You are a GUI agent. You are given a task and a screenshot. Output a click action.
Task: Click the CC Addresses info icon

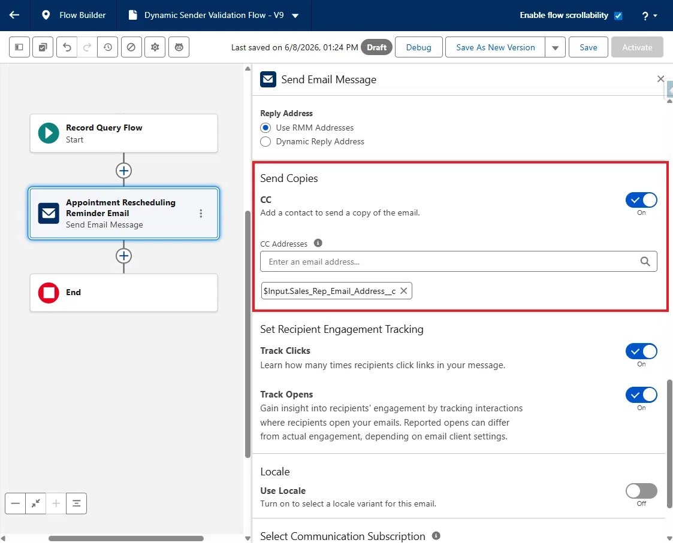pyautogui.click(x=318, y=243)
